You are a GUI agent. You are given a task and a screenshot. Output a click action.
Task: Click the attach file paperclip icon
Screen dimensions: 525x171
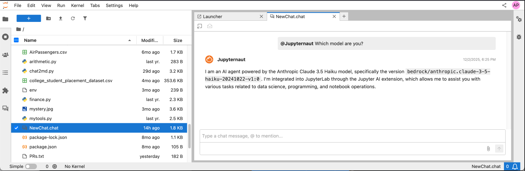[488, 148]
